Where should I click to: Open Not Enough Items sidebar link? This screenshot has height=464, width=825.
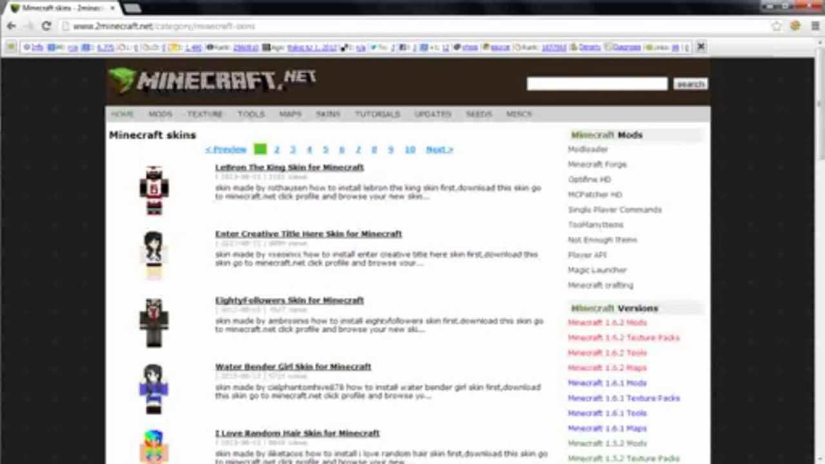click(602, 240)
